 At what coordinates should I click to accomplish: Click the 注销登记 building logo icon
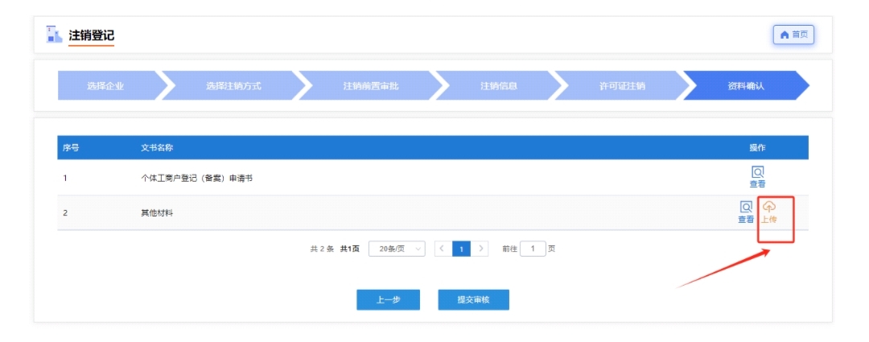click(x=54, y=35)
